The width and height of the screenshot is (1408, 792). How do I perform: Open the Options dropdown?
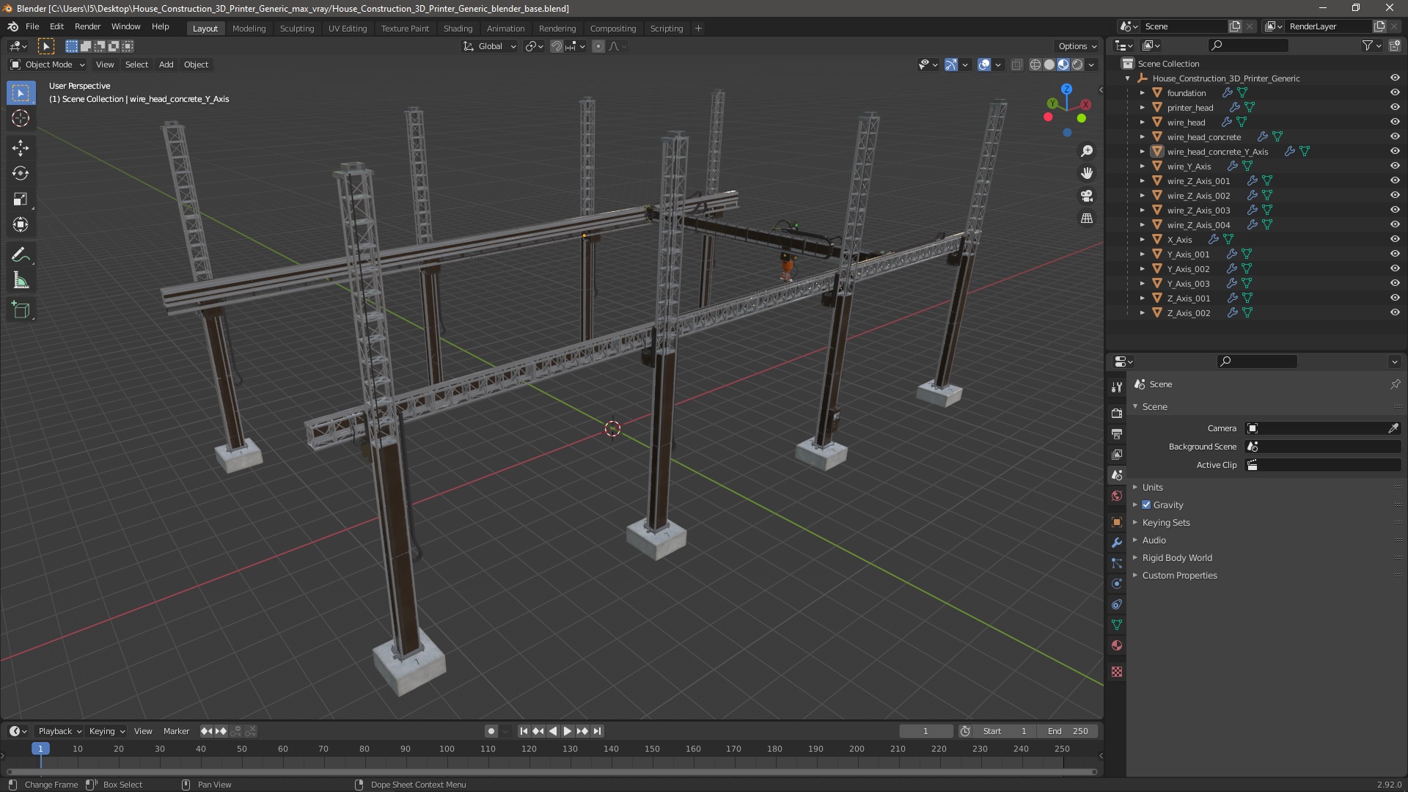tap(1077, 46)
